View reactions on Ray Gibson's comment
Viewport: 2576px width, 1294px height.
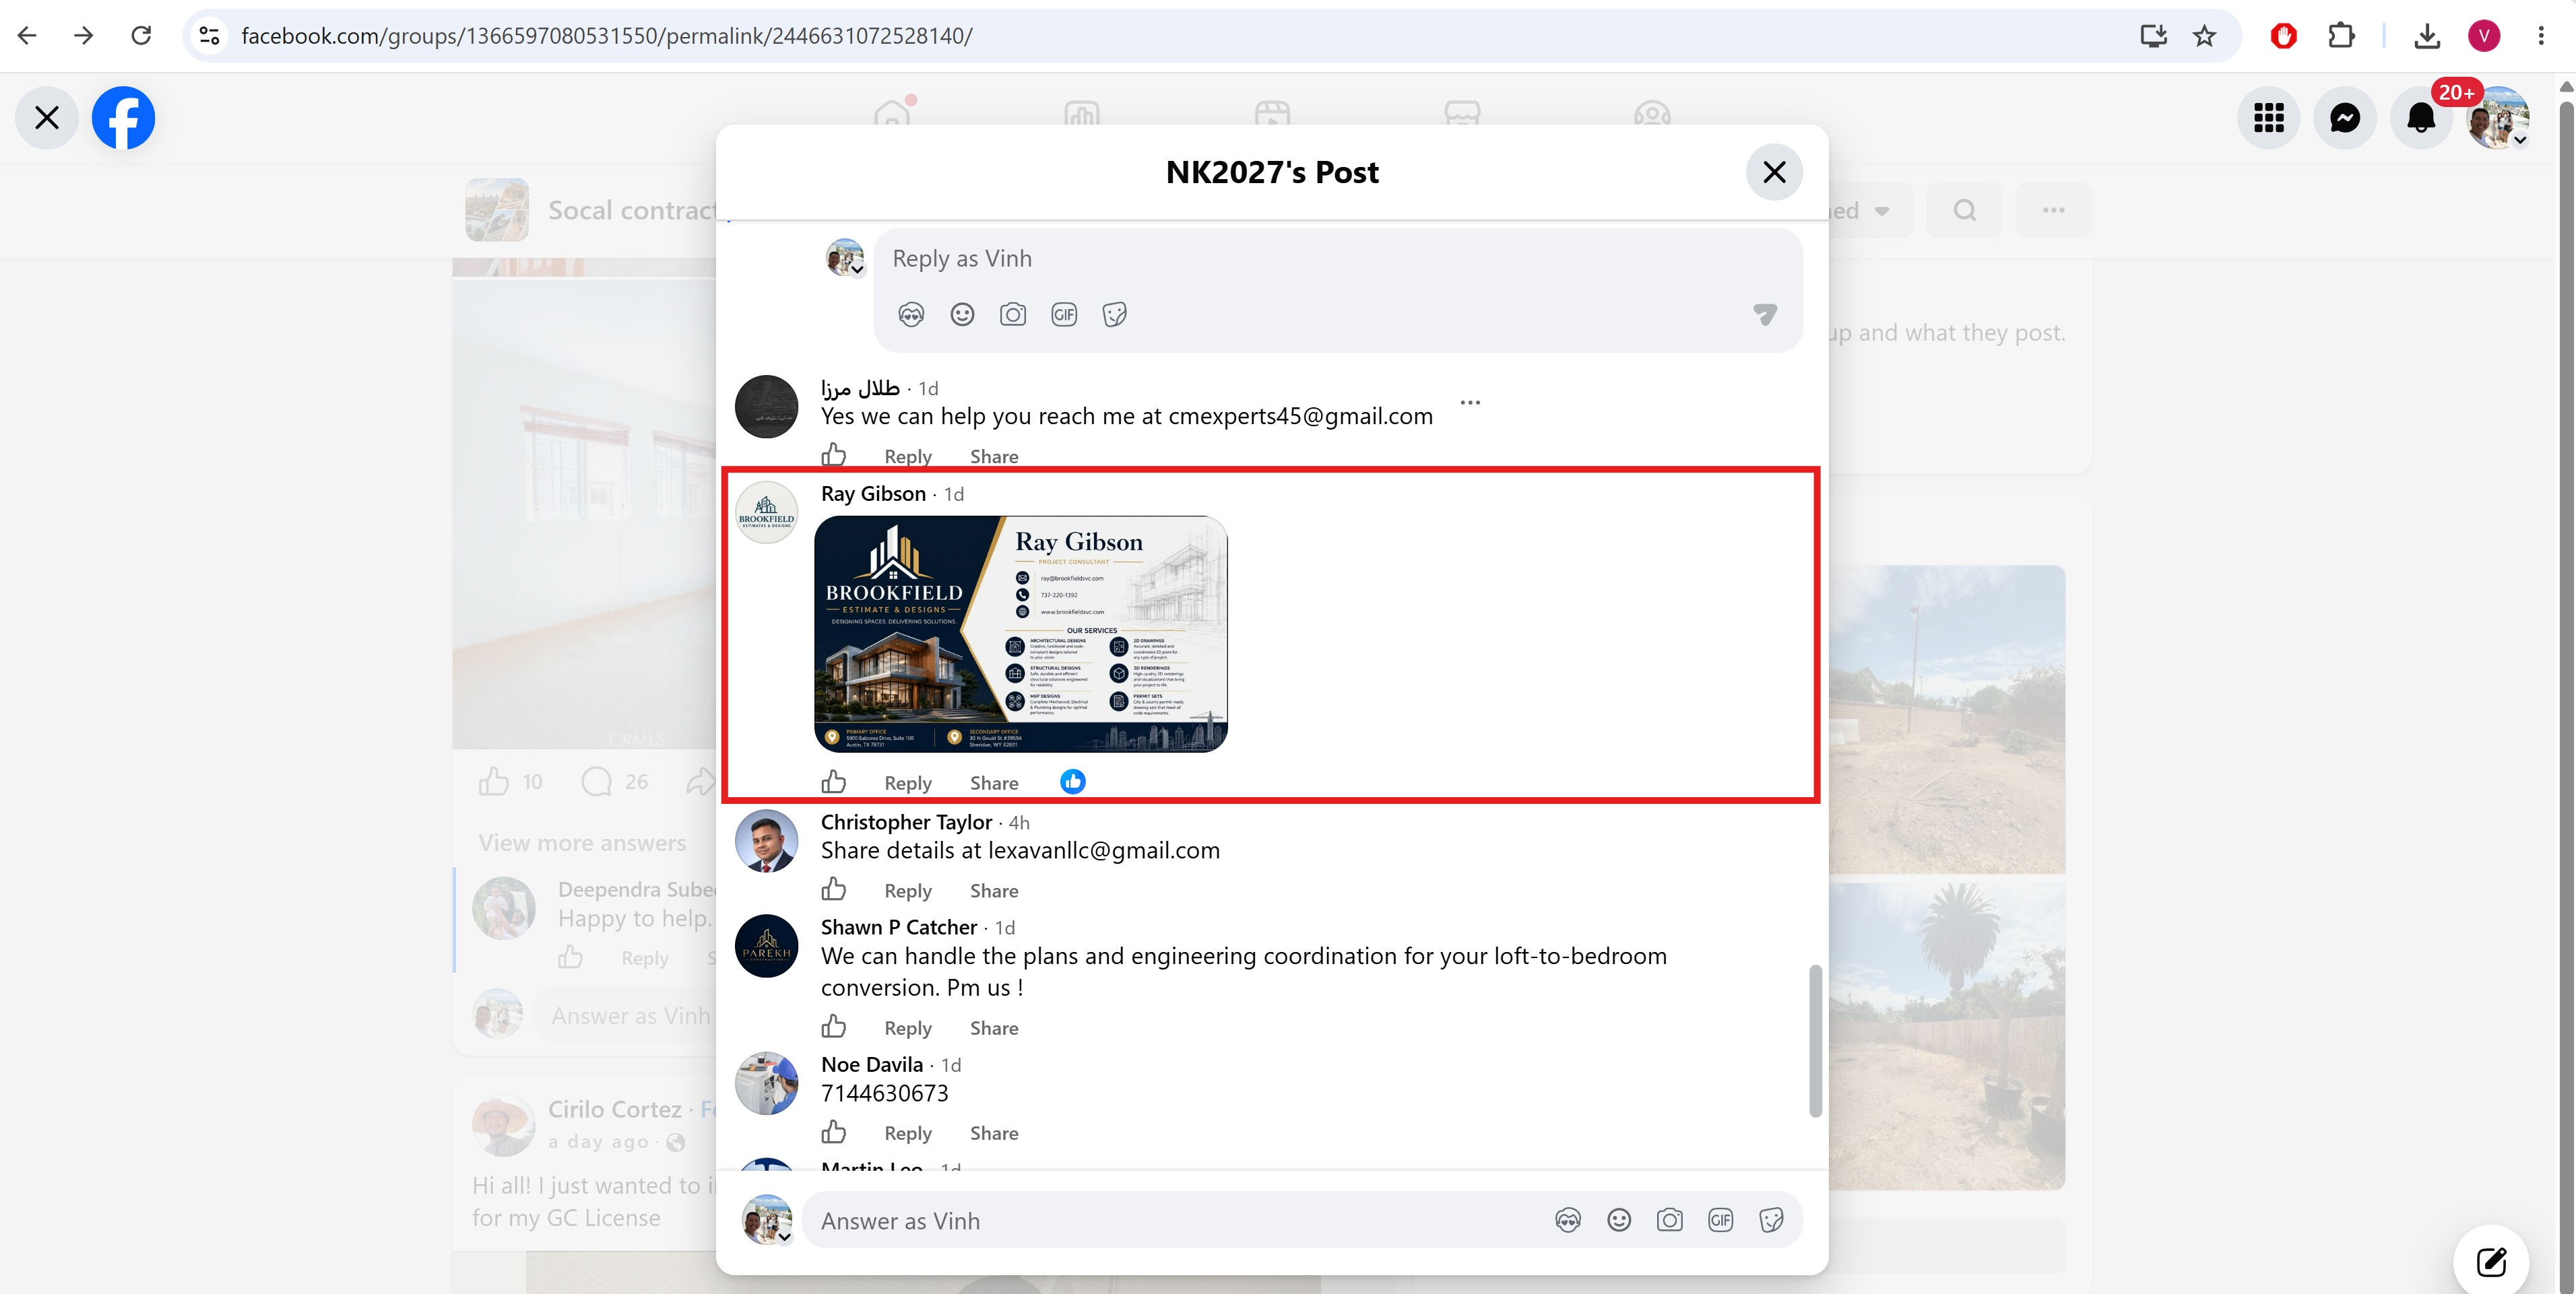pyautogui.click(x=1073, y=782)
